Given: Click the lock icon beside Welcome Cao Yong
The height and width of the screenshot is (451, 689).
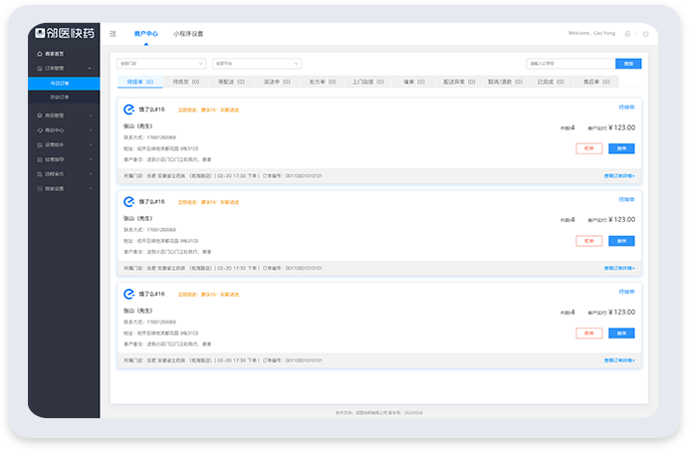Looking at the screenshot, I should [627, 34].
